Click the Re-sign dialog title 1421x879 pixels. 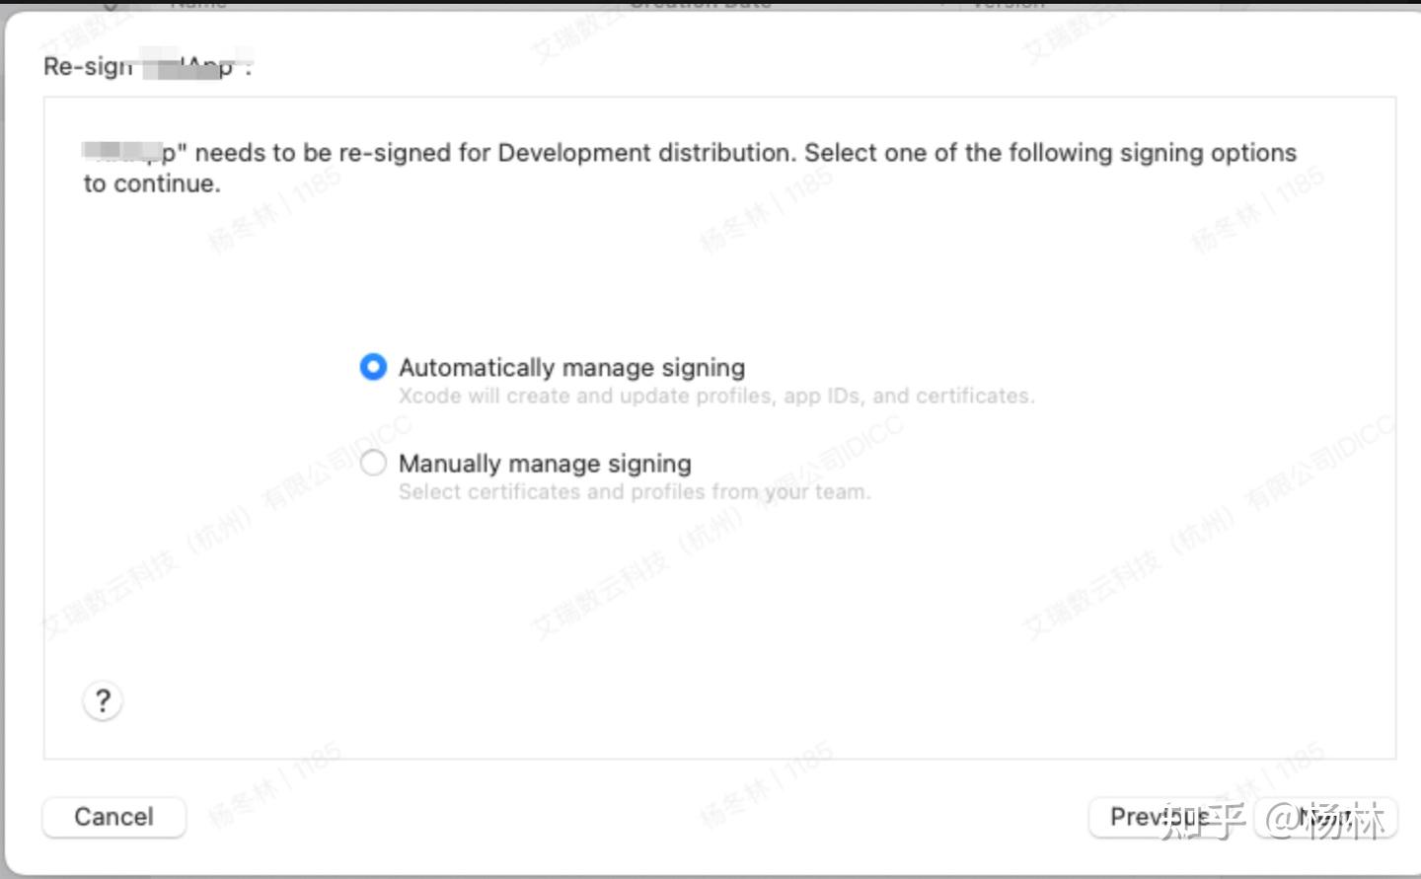tap(88, 67)
